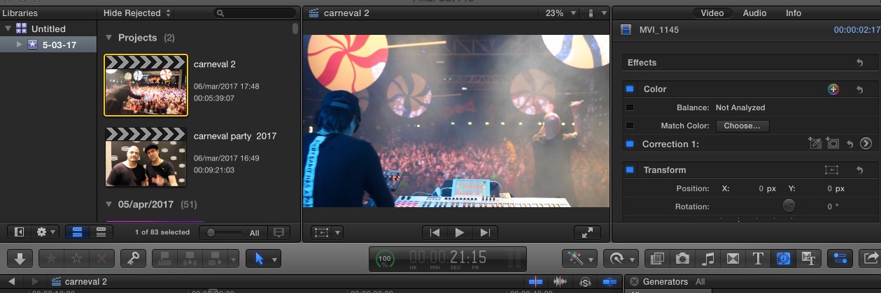Toggle the Inspector pane button

coord(841,259)
